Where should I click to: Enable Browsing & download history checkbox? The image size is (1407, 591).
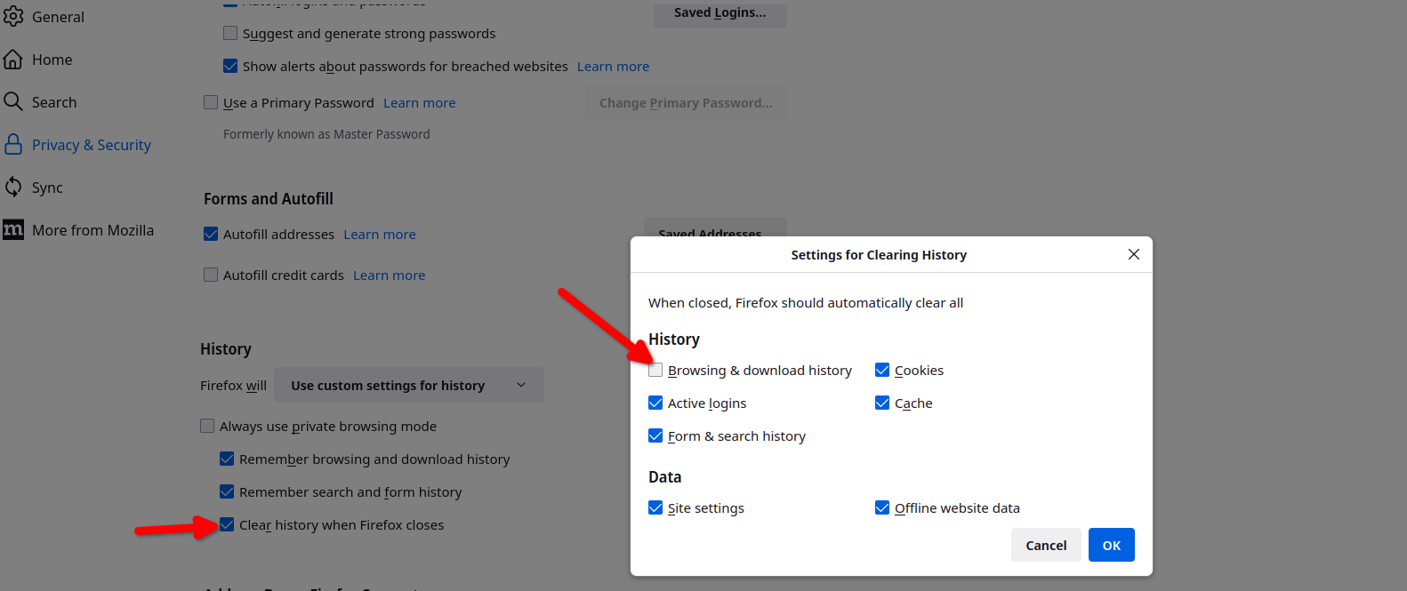655,370
